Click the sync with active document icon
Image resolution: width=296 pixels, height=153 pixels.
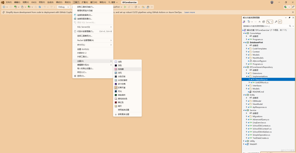point(256,22)
